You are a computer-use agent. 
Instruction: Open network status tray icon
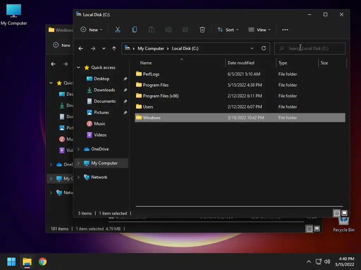pyautogui.click(x=318, y=262)
